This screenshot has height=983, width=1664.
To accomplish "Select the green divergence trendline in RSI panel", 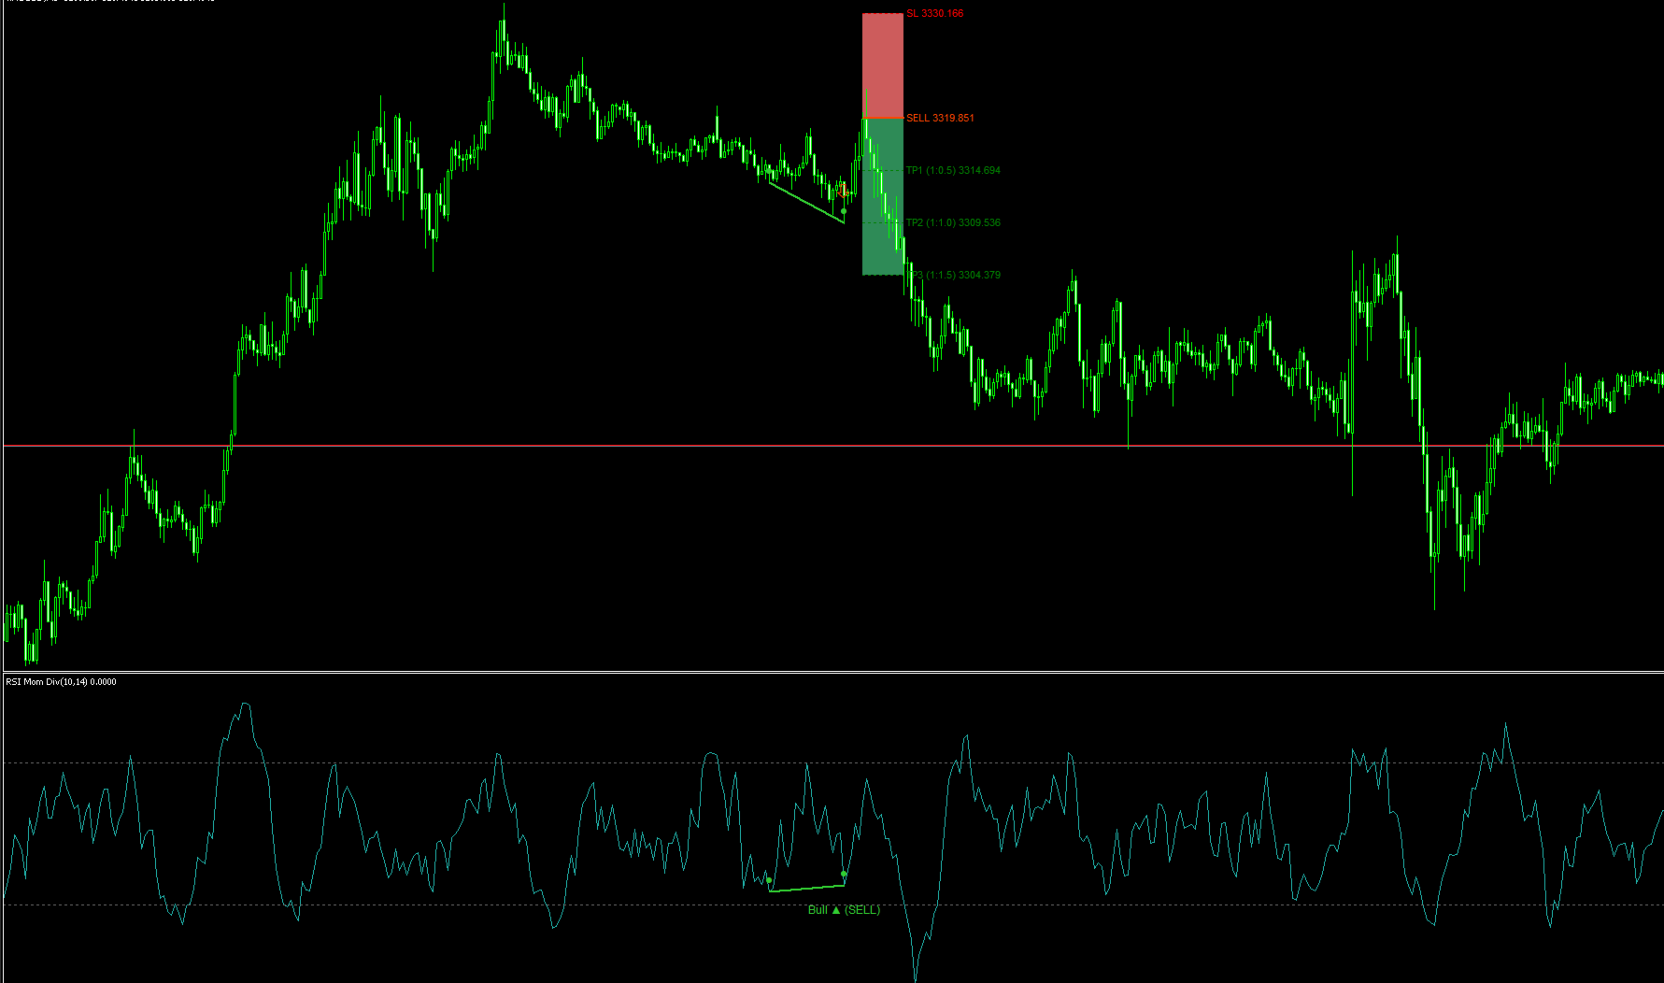I will [x=806, y=888].
